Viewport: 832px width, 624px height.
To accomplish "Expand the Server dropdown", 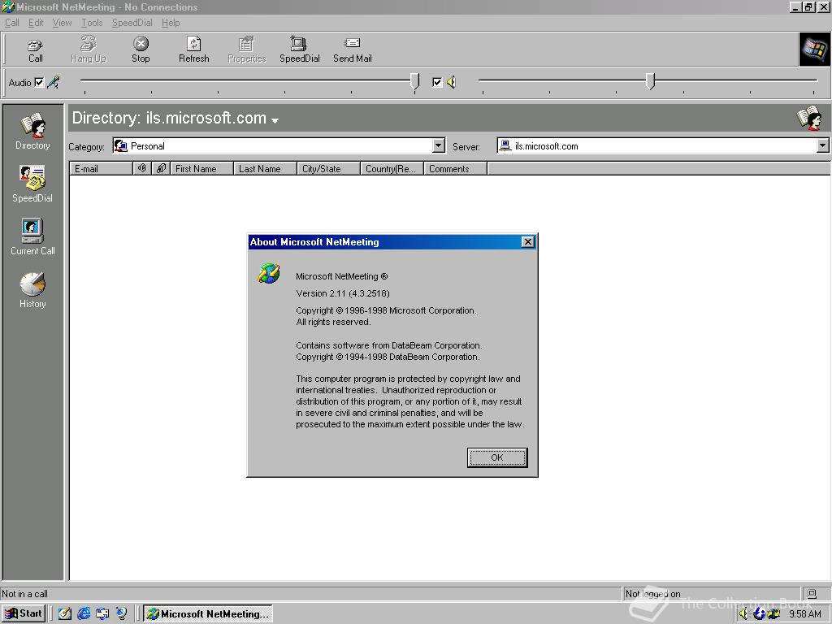I will click(822, 145).
